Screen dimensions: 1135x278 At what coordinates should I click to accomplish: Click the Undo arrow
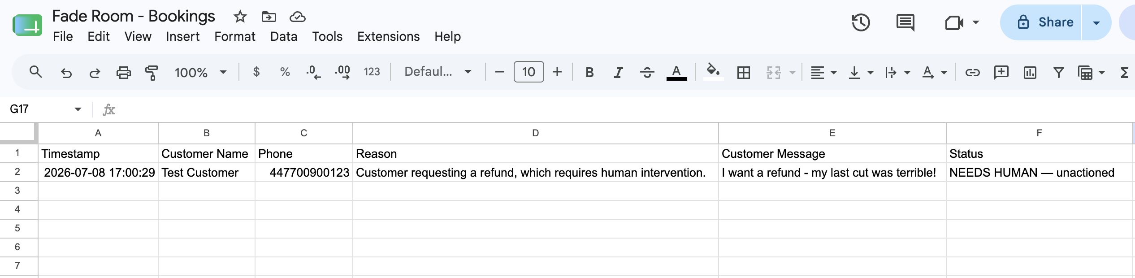66,72
